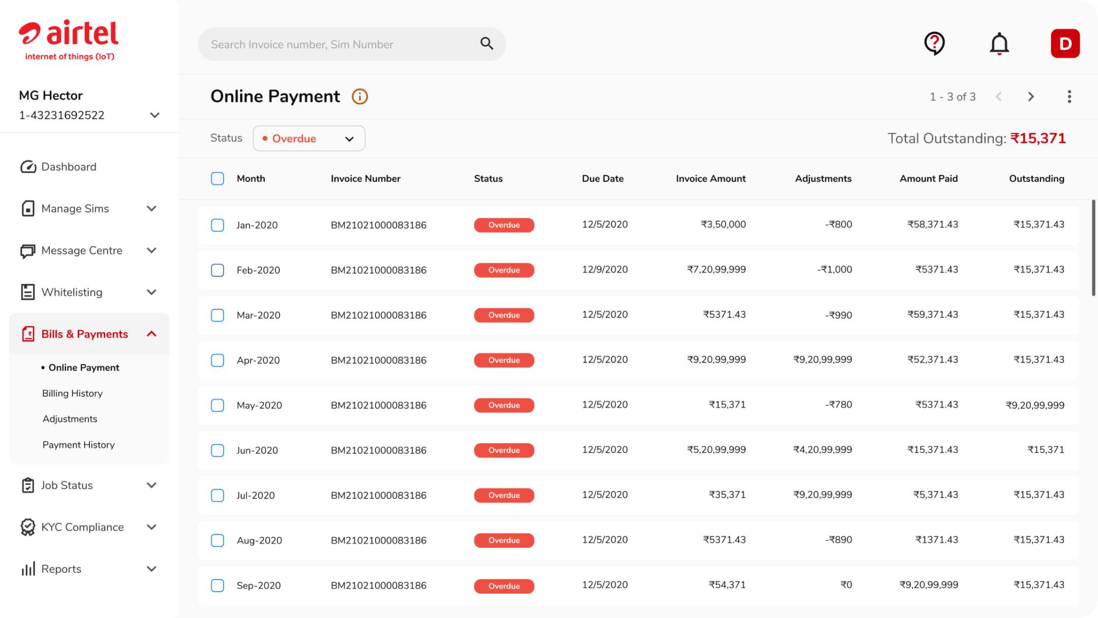Toggle the select-all header checkbox
Screen dimensions: 1098x618
[x=218, y=178]
